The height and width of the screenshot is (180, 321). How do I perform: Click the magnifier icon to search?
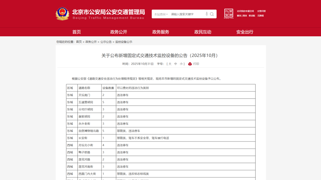pyautogui.click(x=212, y=14)
